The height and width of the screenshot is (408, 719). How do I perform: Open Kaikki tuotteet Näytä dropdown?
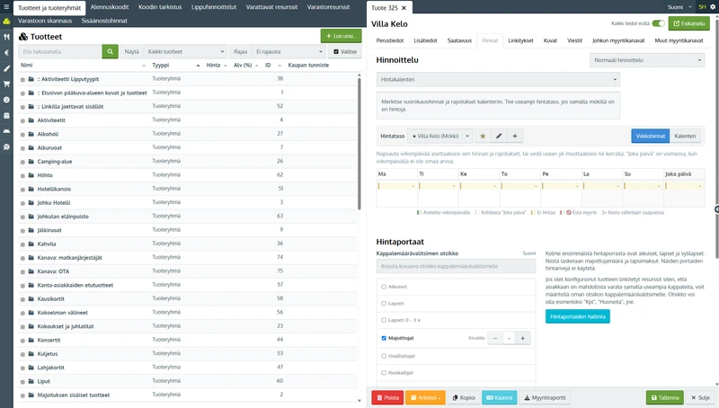pyautogui.click(x=185, y=51)
